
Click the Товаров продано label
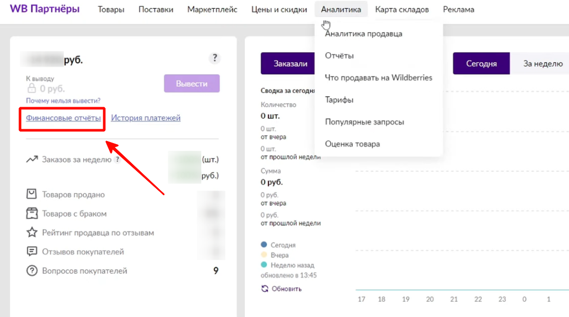click(x=73, y=194)
